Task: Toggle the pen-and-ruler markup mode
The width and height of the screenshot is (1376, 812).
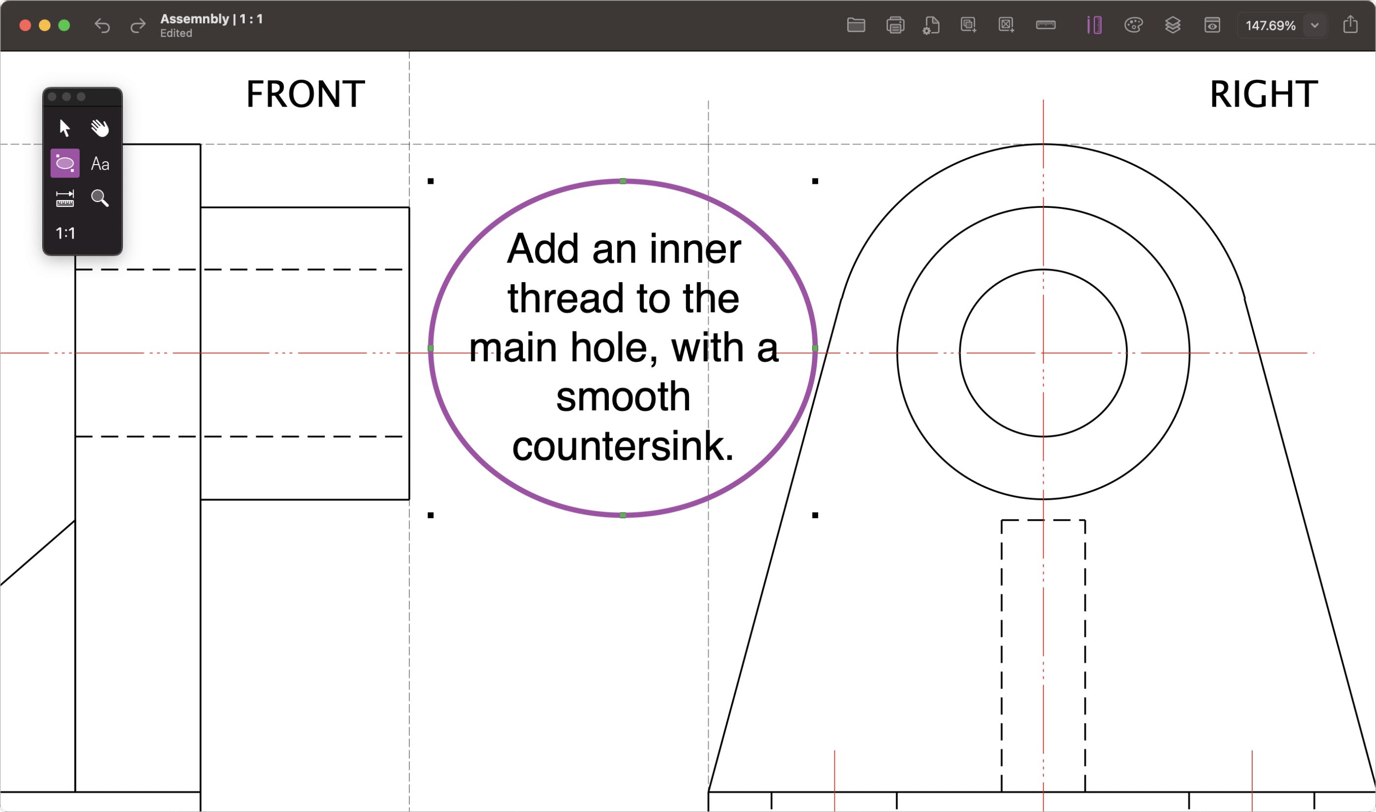Action: click(1094, 25)
